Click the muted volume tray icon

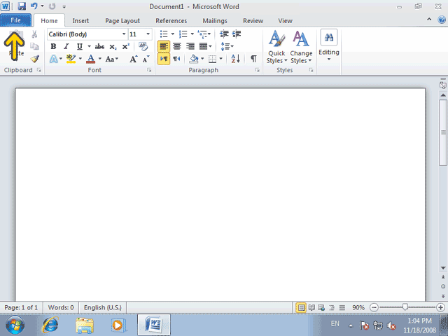(x=391, y=325)
